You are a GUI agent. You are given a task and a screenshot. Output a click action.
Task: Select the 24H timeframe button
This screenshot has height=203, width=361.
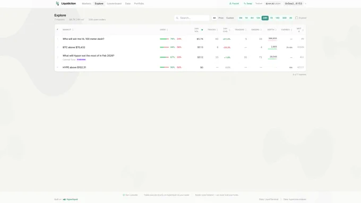coord(265,18)
